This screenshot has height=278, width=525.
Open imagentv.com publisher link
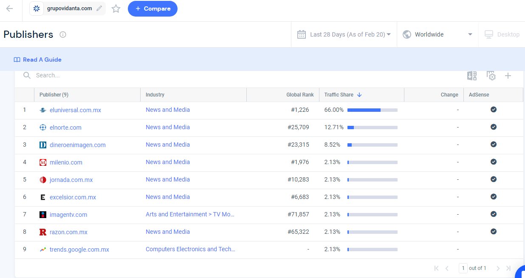[68, 215]
